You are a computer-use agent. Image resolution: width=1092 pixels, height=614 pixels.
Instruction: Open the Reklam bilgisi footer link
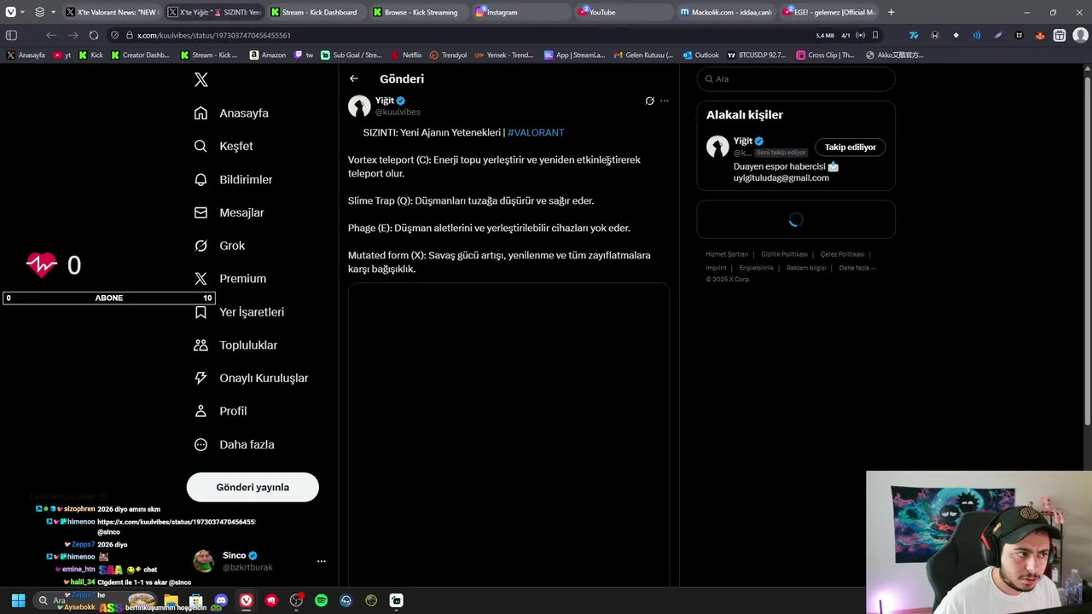806,268
